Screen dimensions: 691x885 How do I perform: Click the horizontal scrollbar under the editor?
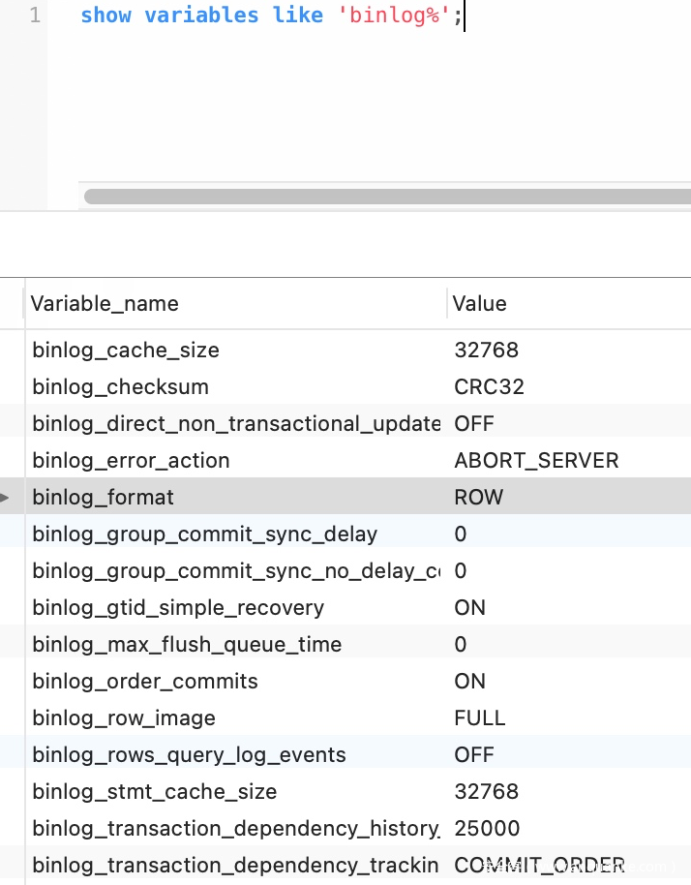[x=387, y=197]
